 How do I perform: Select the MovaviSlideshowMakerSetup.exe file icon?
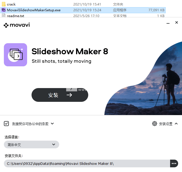(4, 10)
